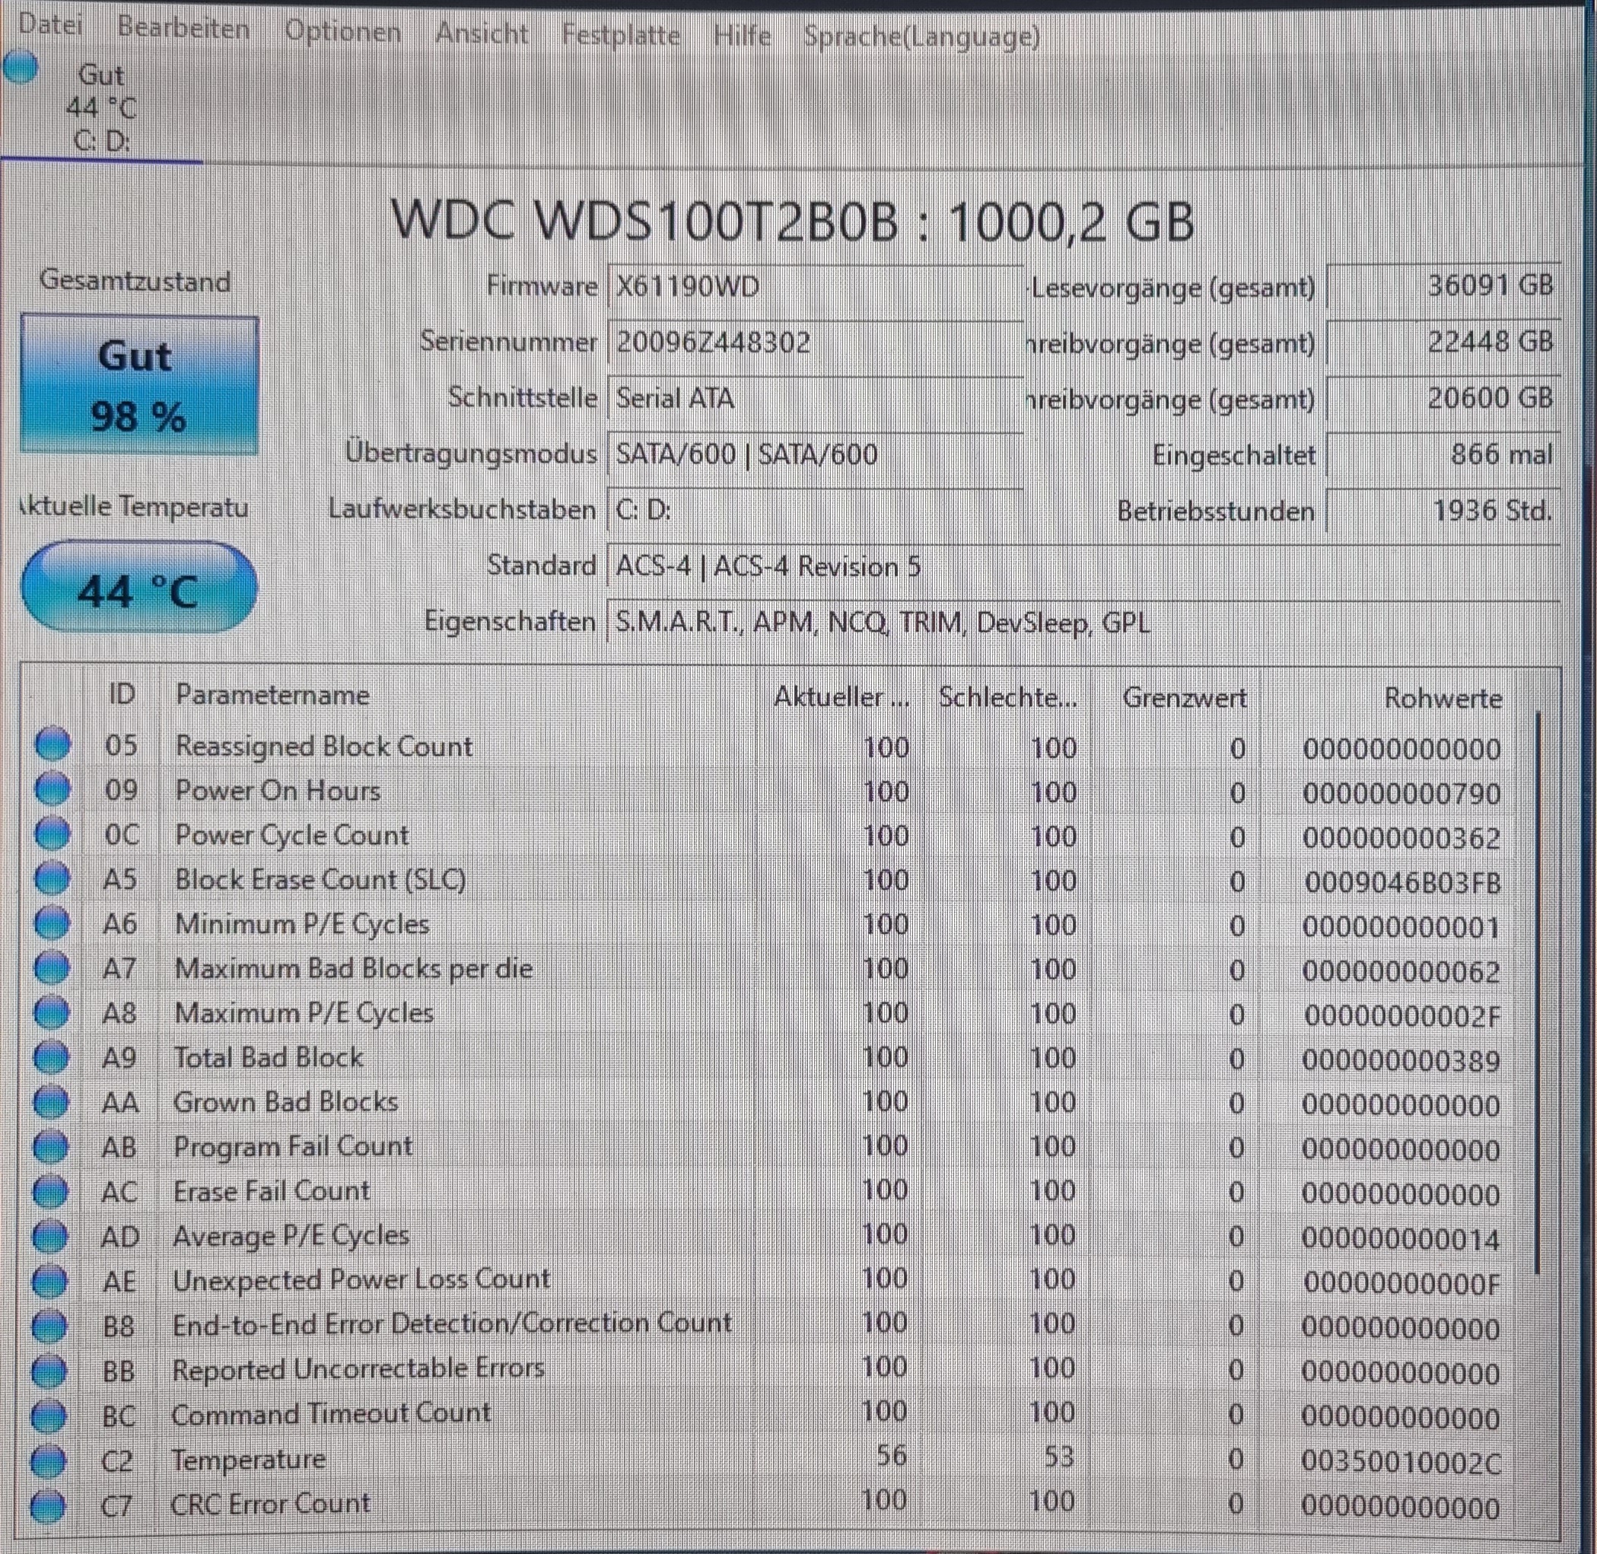Click the Erase Fail Count status indicator
This screenshot has width=1597, height=1554.
click(50, 1193)
